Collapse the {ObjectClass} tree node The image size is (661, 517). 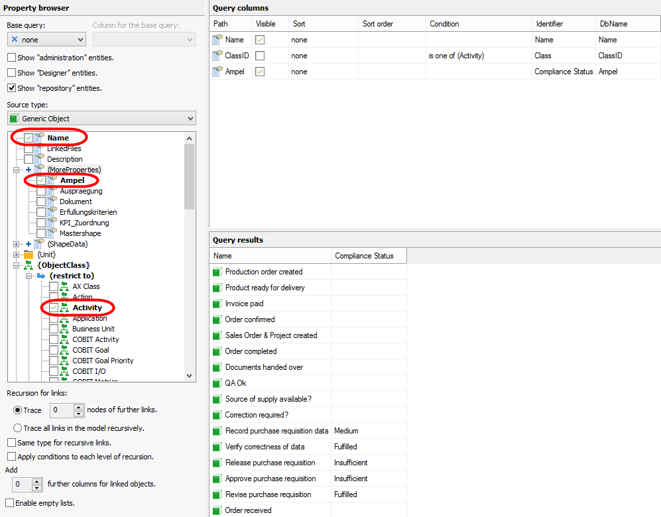tap(16, 265)
